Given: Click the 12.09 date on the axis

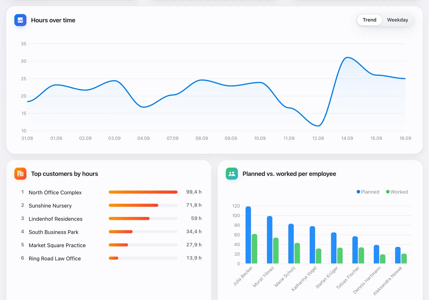Looking at the screenshot, I should 318,138.
